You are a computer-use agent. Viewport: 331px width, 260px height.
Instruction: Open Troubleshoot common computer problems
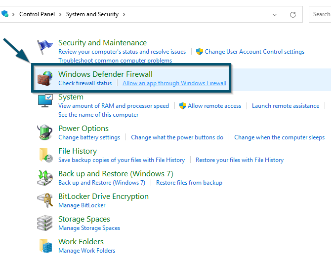point(115,61)
